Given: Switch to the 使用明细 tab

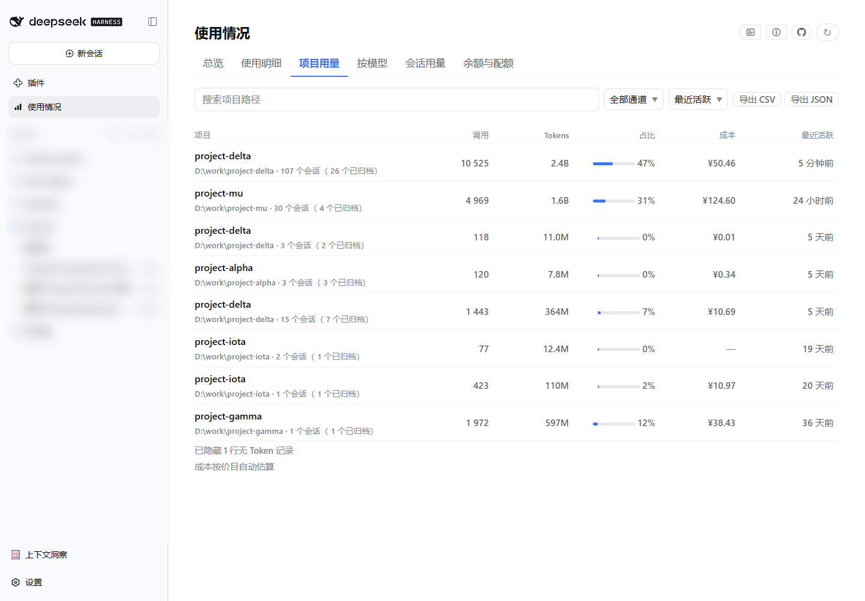Looking at the screenshot, I should (x=261, y=63).
